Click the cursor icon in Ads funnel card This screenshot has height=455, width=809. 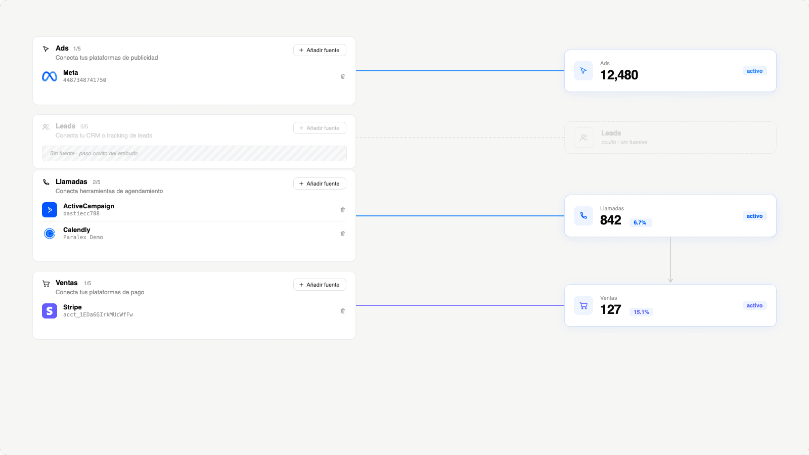[x=583, y=71]
